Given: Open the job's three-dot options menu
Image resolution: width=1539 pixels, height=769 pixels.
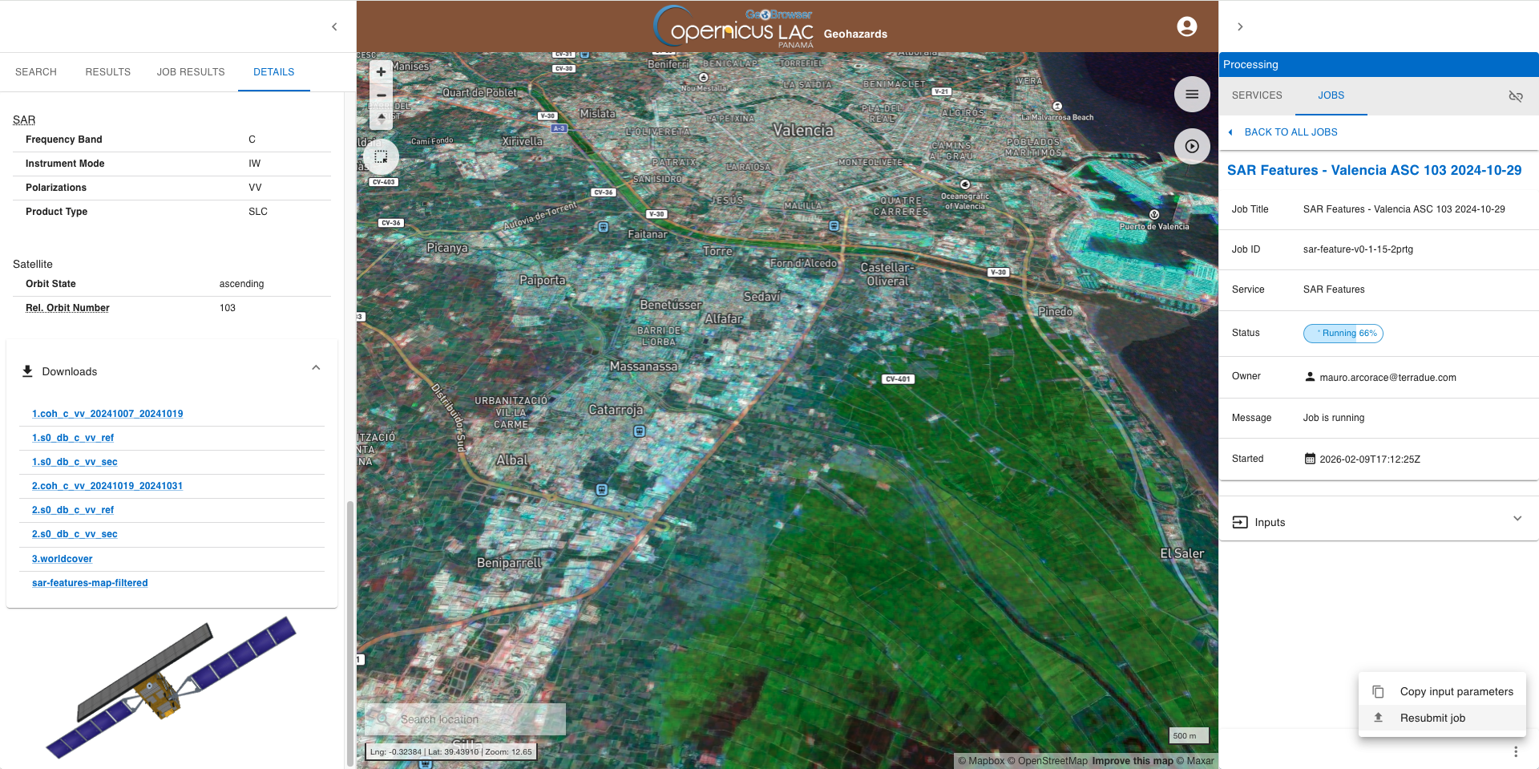Looking at the screenshot, I should click(1515, 751).
